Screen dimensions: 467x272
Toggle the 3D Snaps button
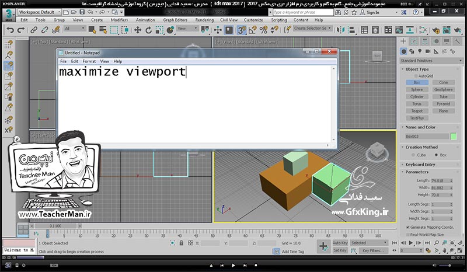click(242, 30)
